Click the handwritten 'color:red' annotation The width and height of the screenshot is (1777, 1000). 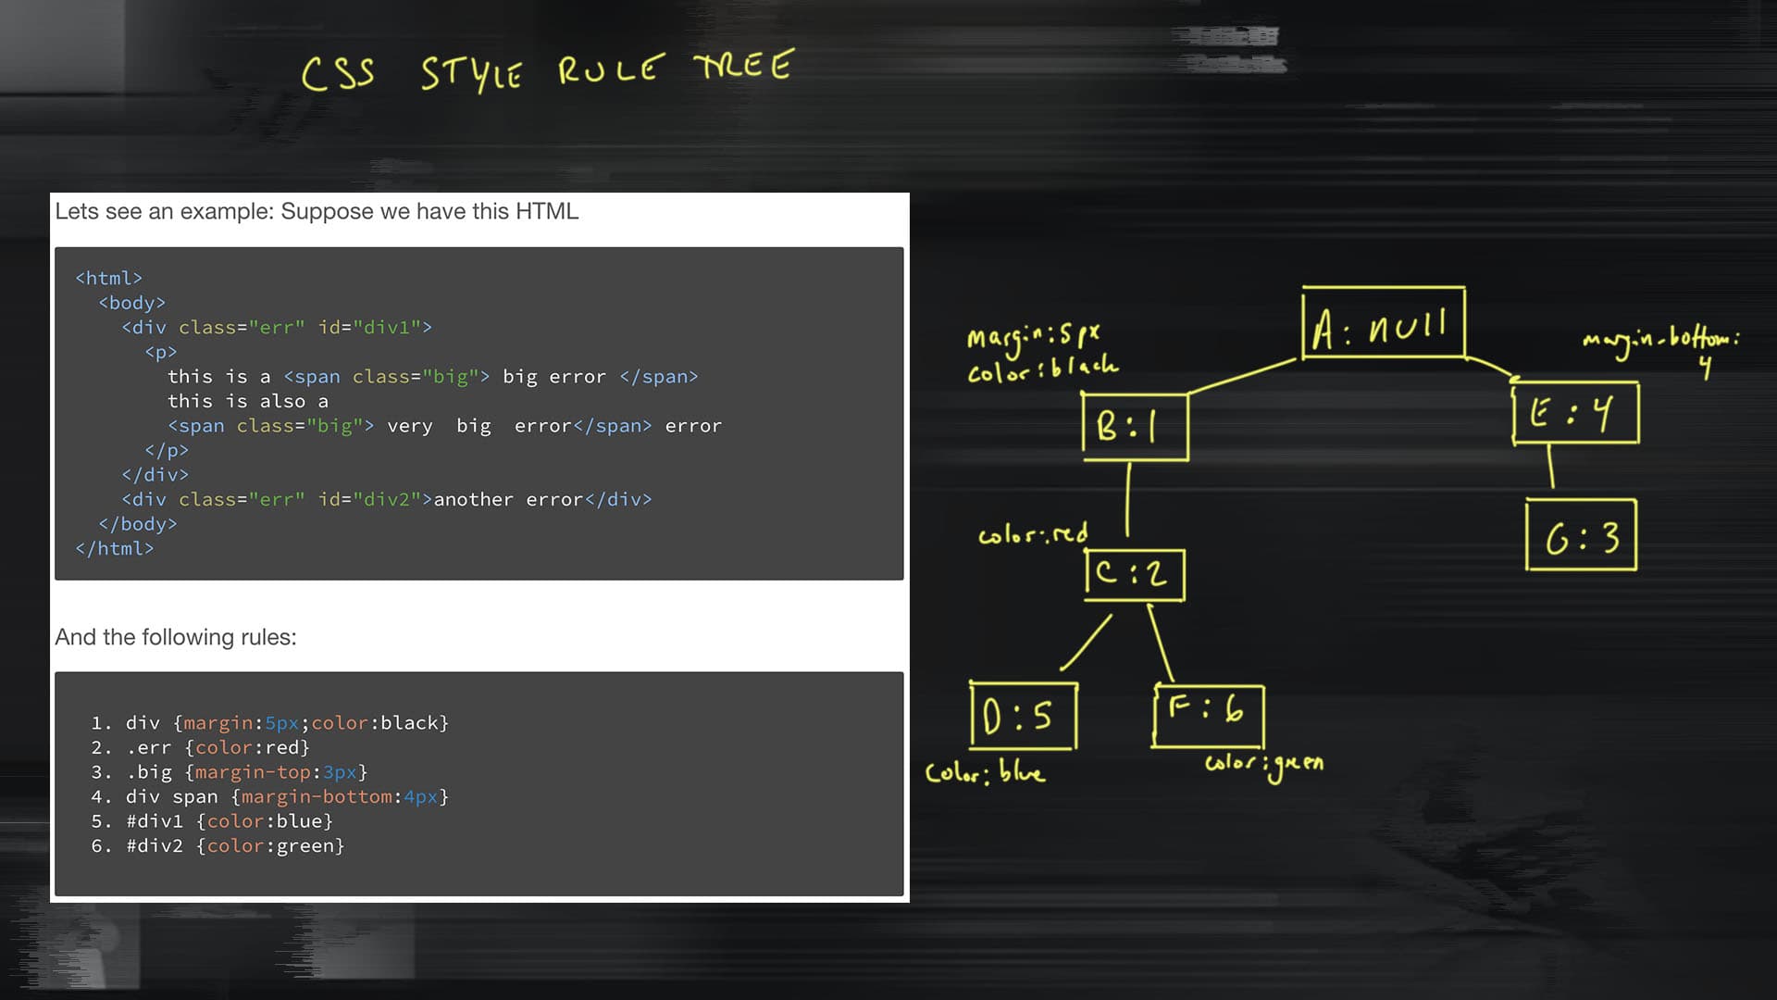tap(1033, 533)
